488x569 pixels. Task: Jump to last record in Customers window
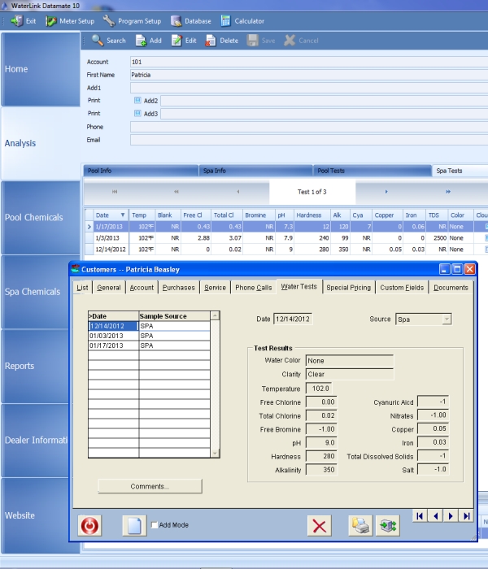click(x=466, y=515)
